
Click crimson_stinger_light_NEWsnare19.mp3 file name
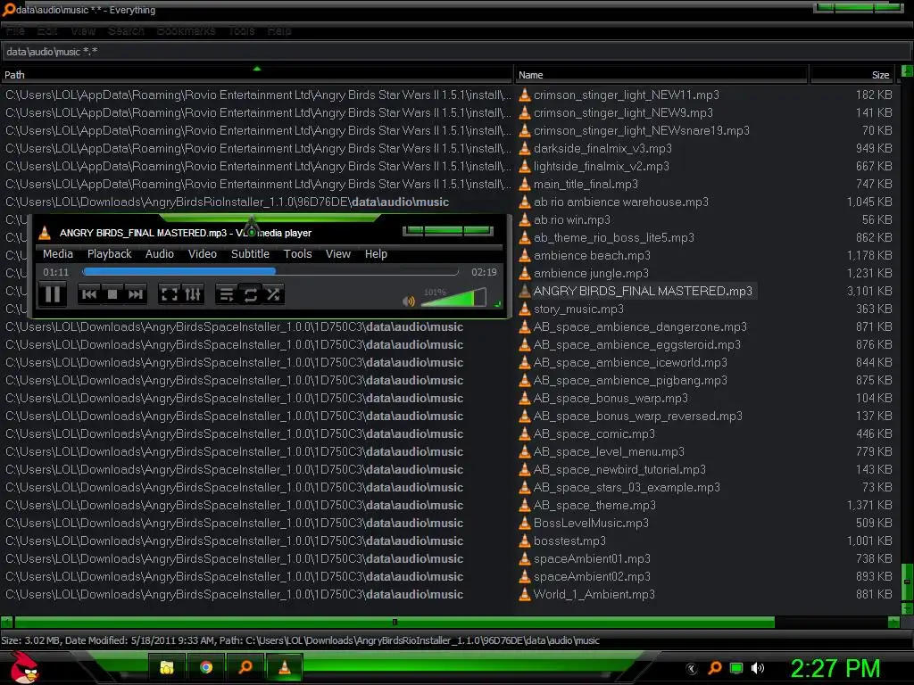coord(641,130)
